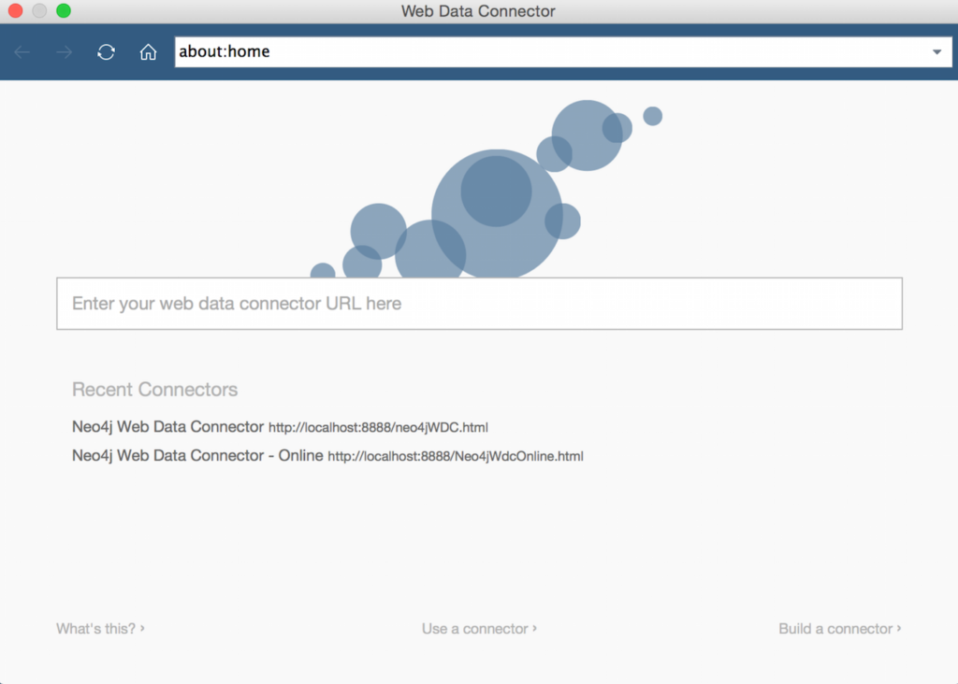Open the "Build a connector" link
Image resolution: width=958 pixels, height=684 pixels.
click(834, 629)
